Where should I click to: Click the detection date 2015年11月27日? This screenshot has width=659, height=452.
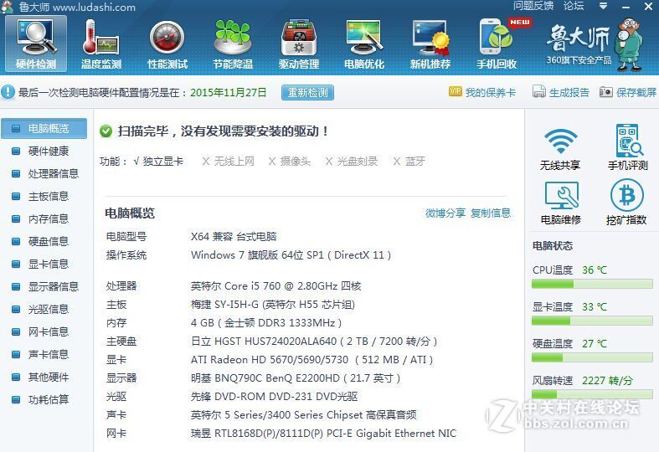click(x=229, y=92)
